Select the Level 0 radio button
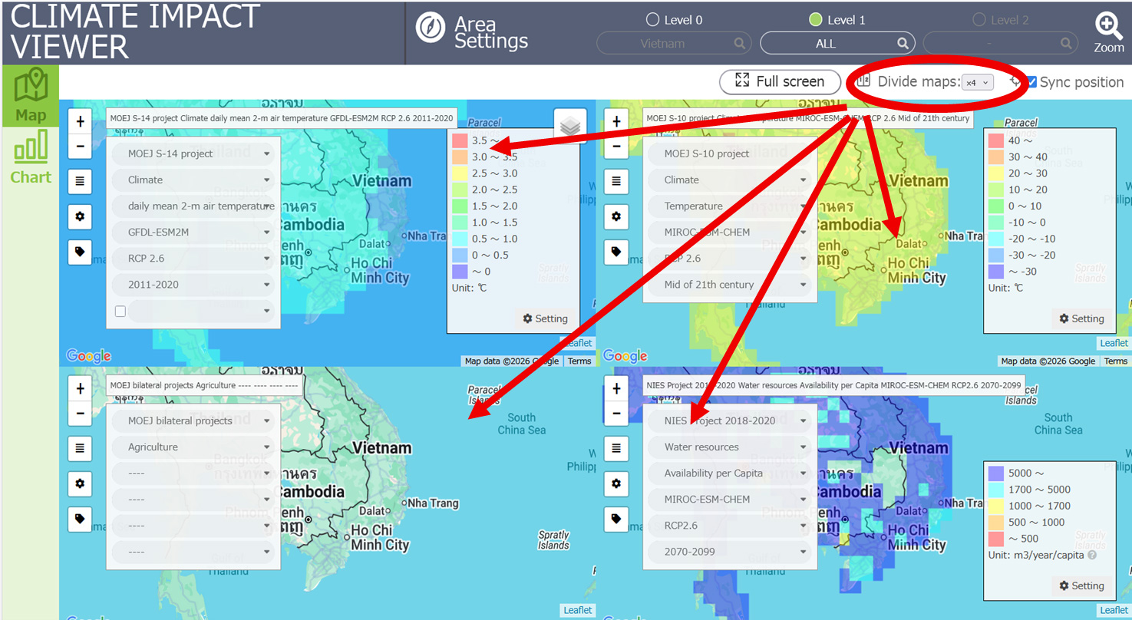The height and width of the screenshot is (620, 1132). 653,20
